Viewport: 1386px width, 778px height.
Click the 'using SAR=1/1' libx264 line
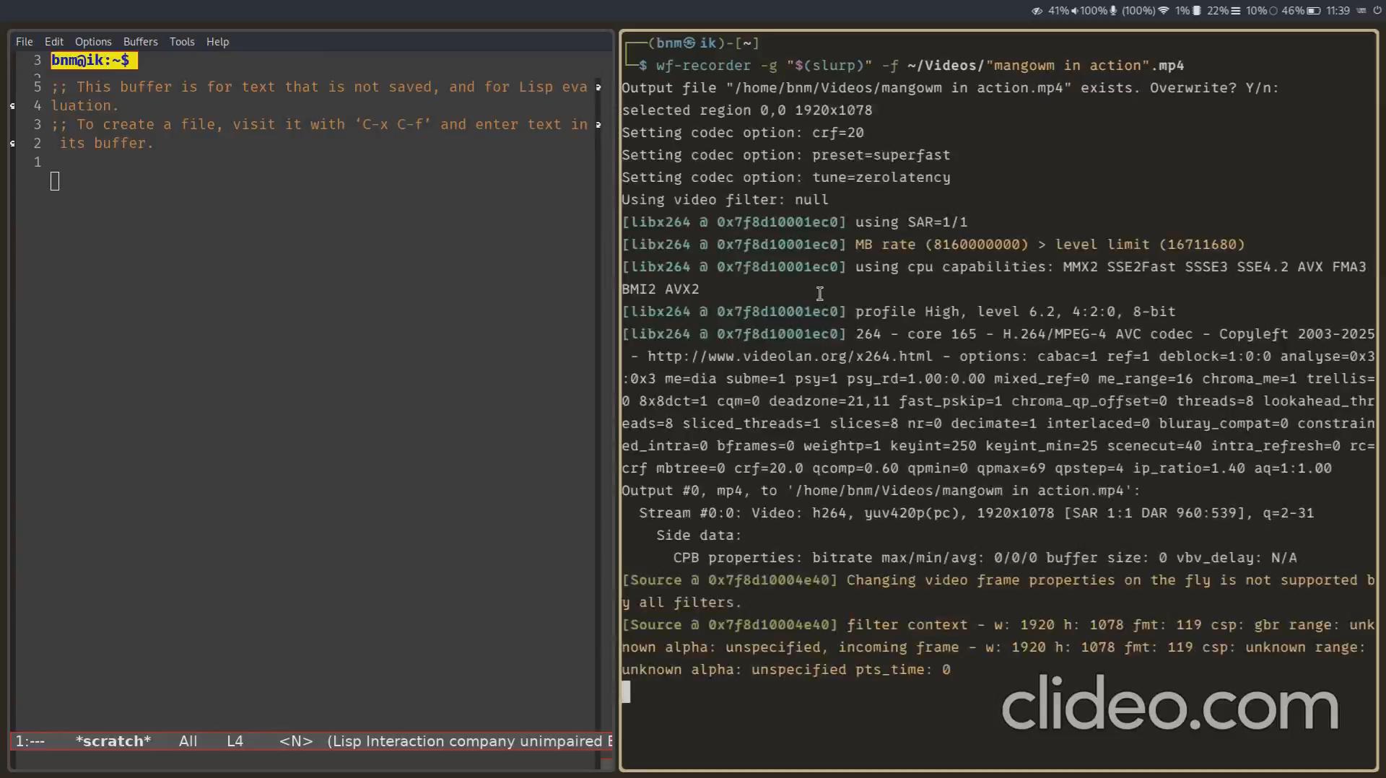794,222
